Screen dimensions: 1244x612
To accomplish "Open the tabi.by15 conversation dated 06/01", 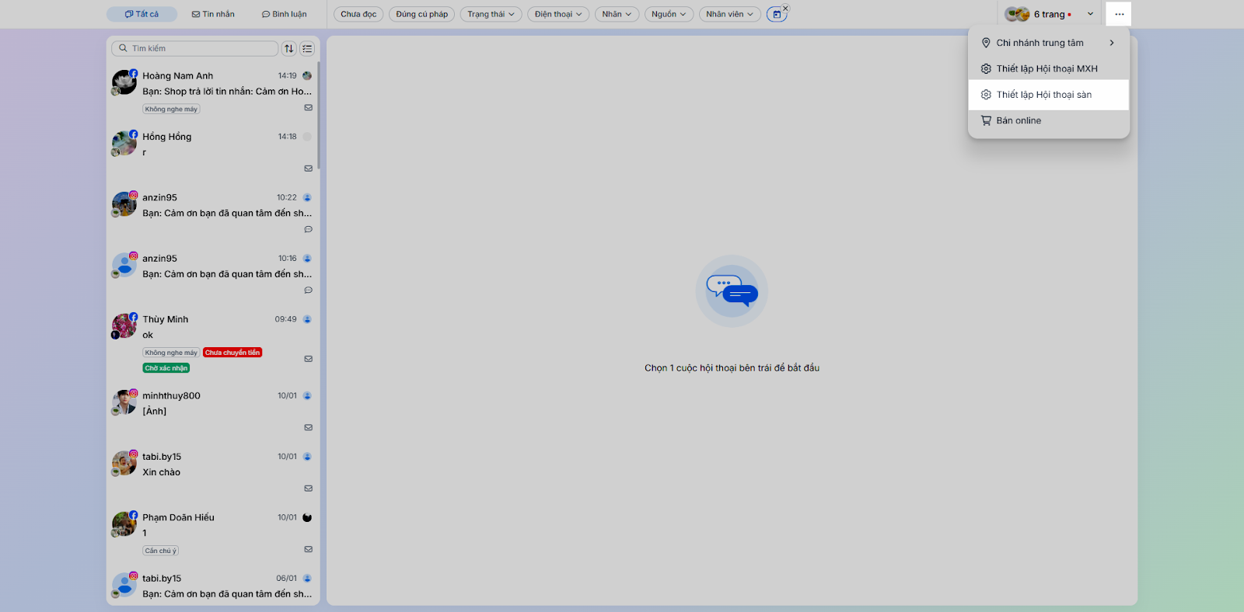I will [213, 586].
